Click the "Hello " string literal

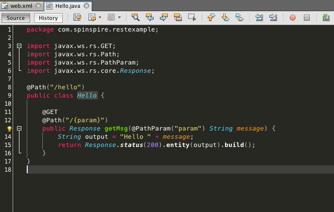click(136, 137)
